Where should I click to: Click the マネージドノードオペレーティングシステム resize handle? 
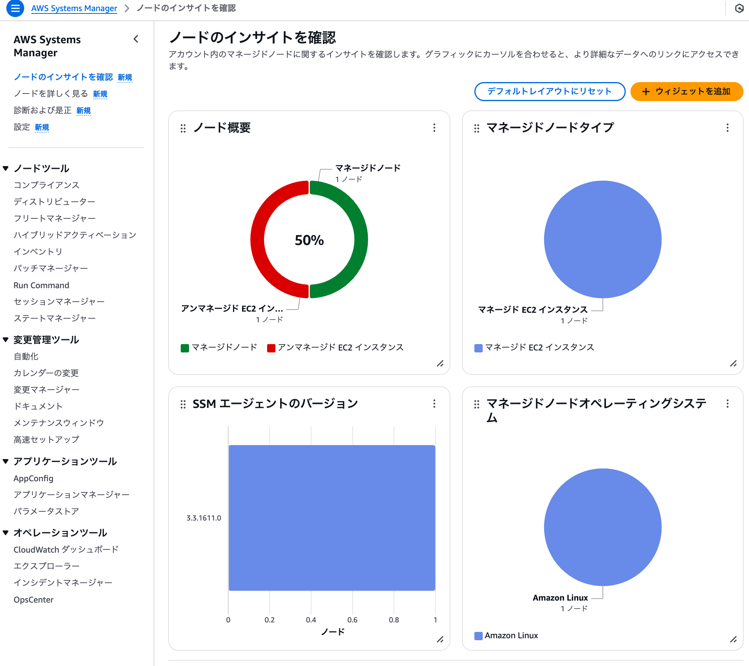point(734,639)
